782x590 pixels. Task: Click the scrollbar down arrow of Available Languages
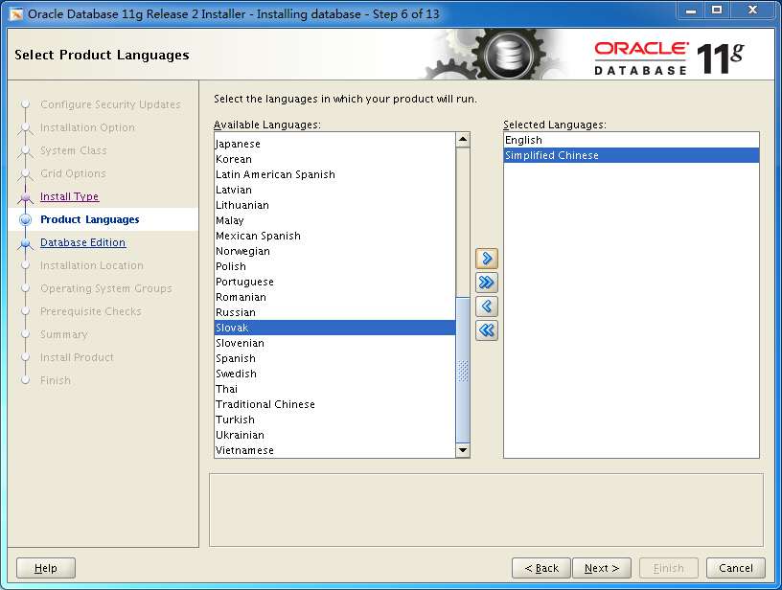coord(463,450)
